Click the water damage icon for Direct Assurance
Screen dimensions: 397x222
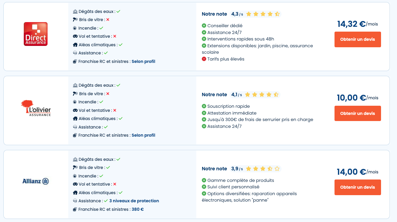(75, 11)
